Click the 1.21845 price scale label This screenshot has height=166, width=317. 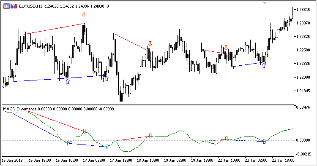[x=303, y=91]
